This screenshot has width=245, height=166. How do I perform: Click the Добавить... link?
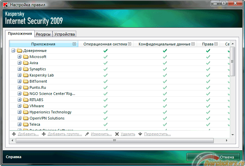[28, 134]
